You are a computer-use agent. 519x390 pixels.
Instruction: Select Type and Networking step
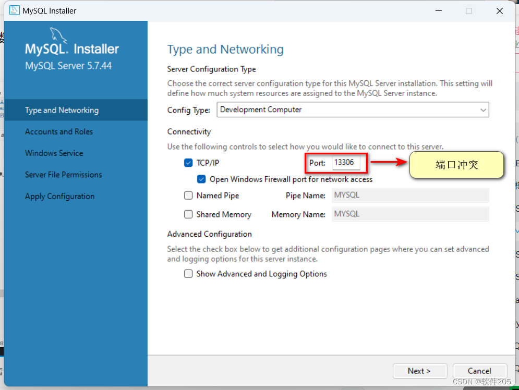[76, 110]
